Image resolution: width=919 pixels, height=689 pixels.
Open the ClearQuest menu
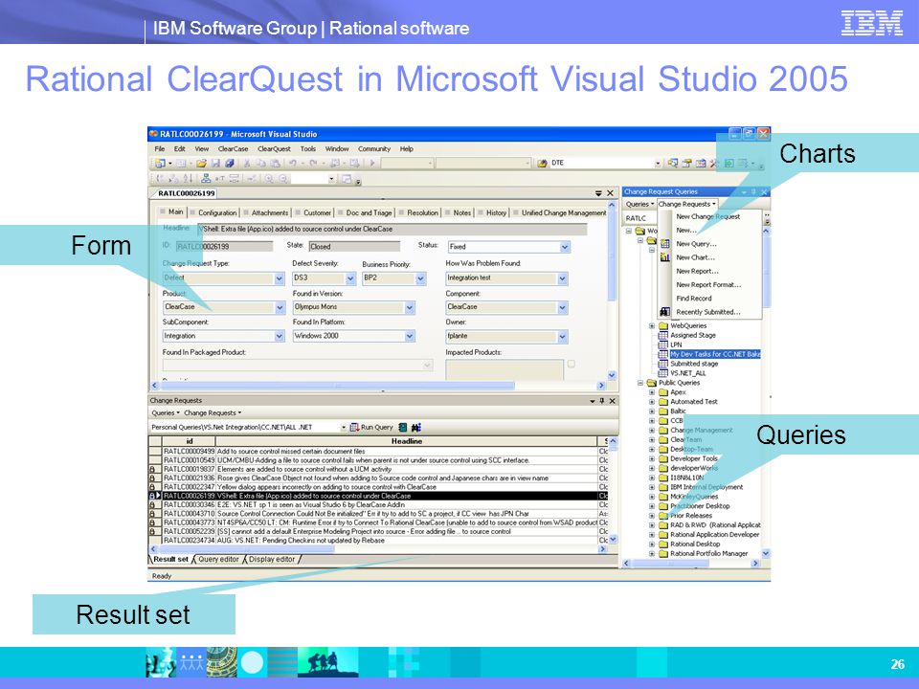[274, 149]
